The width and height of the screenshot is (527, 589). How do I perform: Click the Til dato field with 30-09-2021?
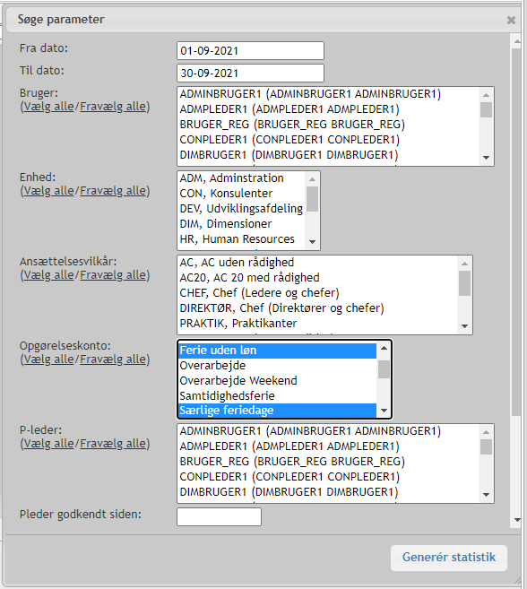point(250,74)
